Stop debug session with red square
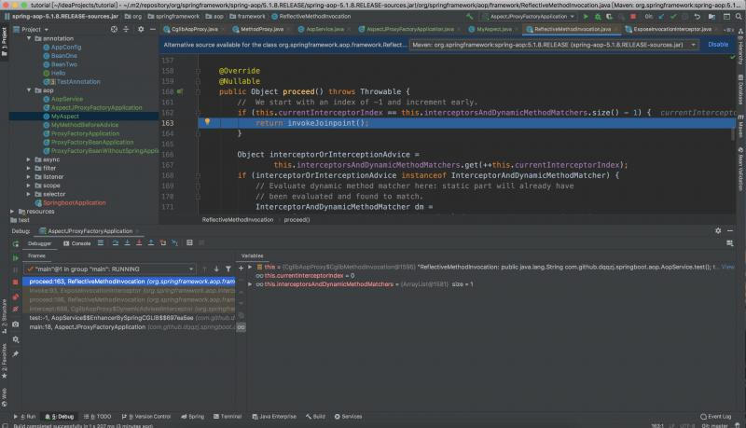The image size is (746, 428). coord(16,282)
